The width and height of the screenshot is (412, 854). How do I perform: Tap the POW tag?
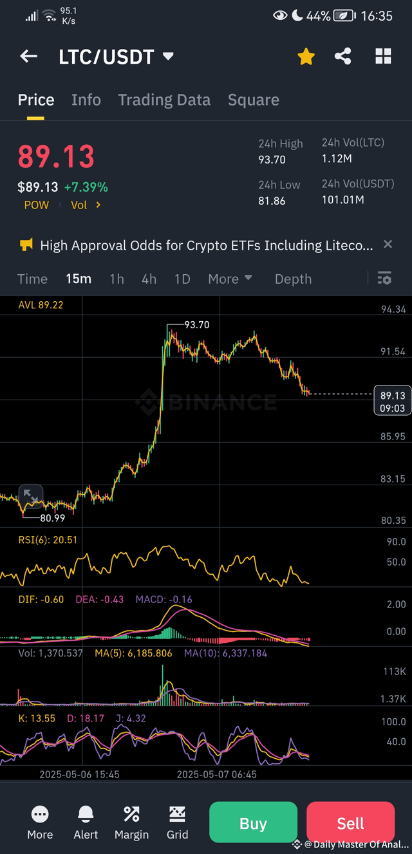tap(37, 205)
